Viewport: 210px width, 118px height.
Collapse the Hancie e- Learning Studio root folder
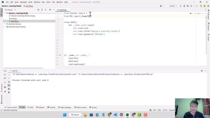click(4, 13)
